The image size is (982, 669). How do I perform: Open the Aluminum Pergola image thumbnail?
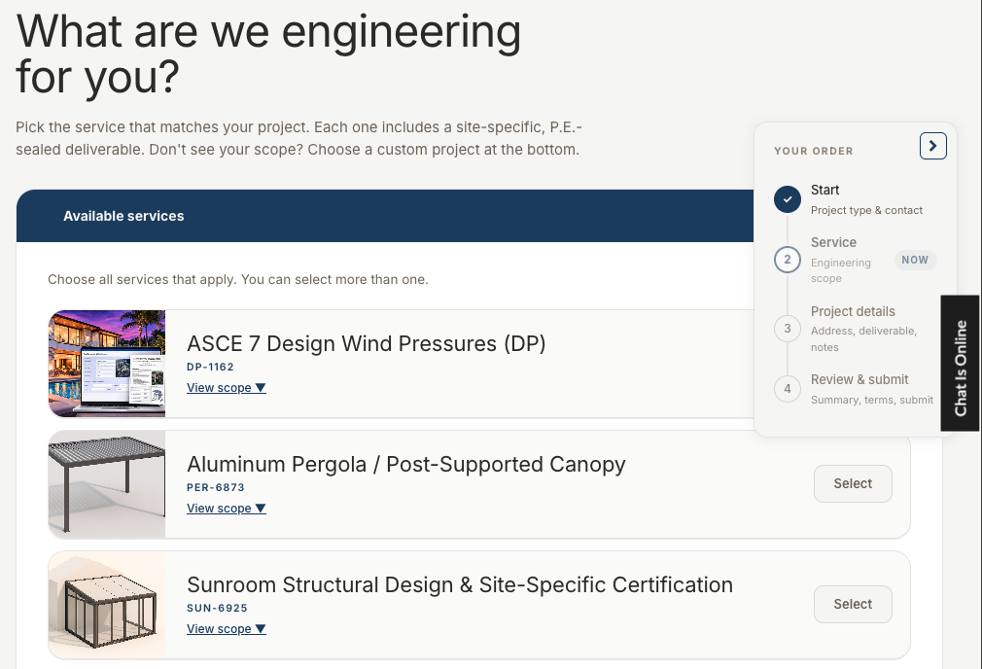(x=107, y=483)
